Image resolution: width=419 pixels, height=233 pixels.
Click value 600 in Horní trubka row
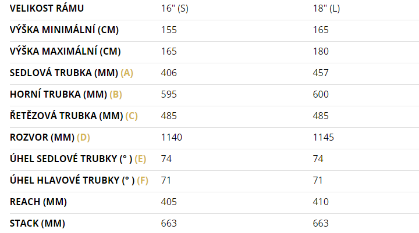(x=321, y=95)
